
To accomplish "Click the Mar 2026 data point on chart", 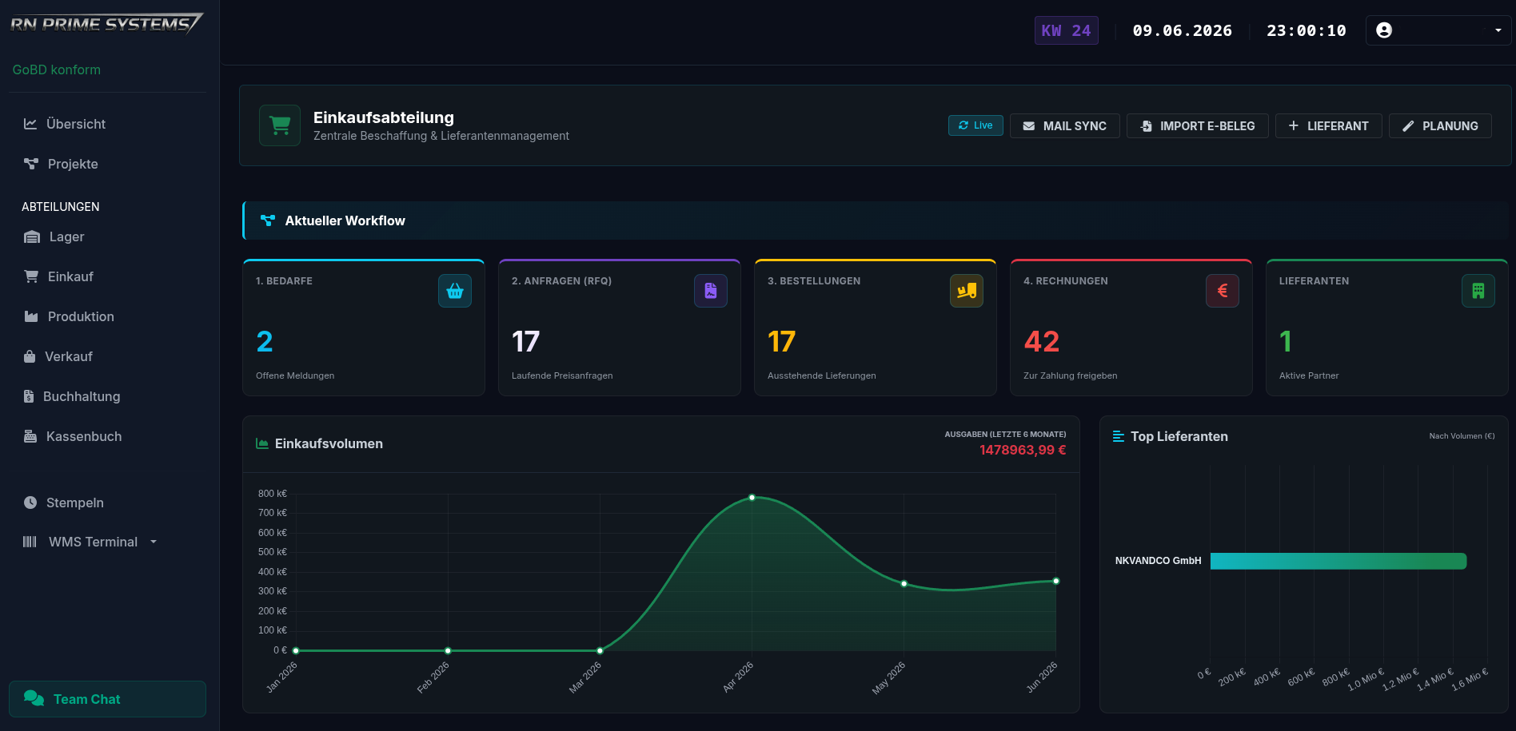I will coord(600,650).
